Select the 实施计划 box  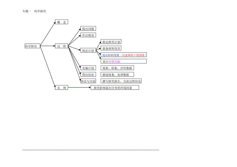[x=88, y=68]
